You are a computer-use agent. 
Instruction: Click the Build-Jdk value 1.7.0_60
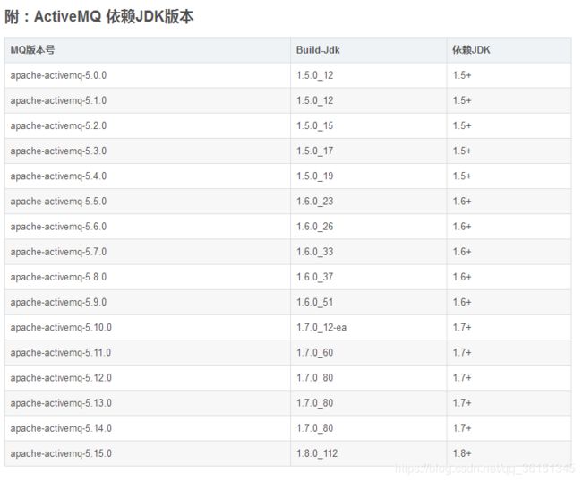click(315, 352)
